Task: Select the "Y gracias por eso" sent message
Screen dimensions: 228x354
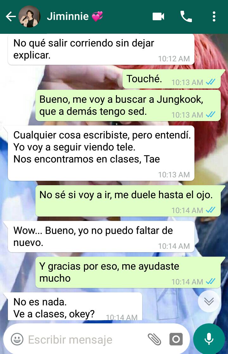Action: coord(128,272)
